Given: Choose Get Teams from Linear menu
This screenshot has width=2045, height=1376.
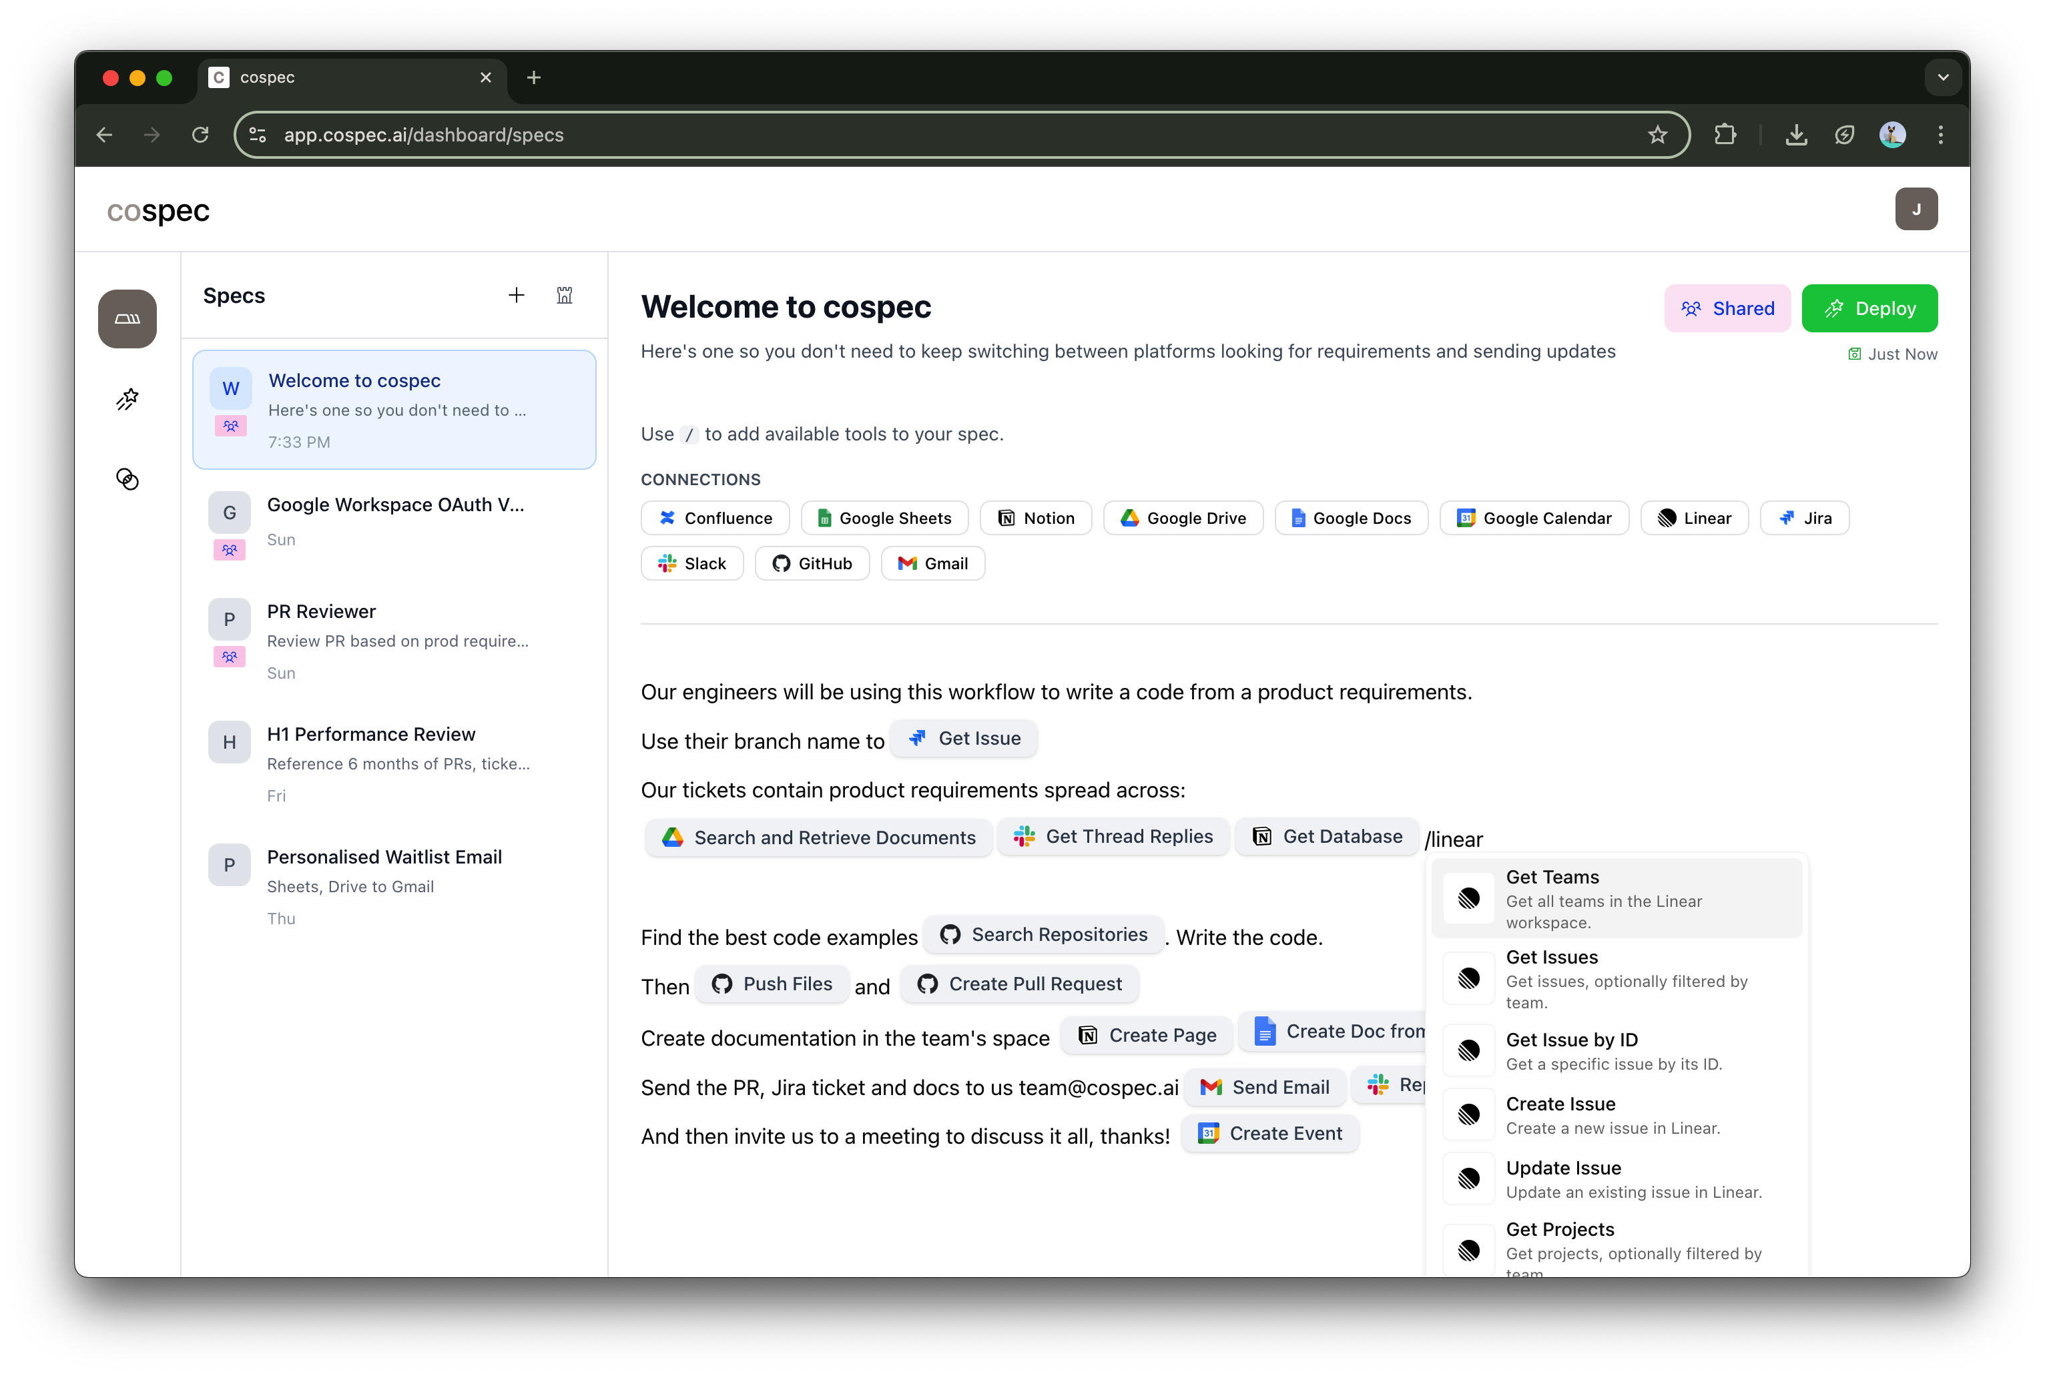Looking at the screenshot, I should pos(1616,899).
